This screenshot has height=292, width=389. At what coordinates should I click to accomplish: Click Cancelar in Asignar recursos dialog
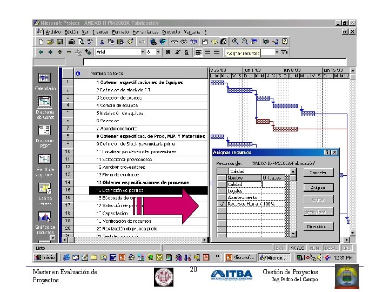[318, 172]
